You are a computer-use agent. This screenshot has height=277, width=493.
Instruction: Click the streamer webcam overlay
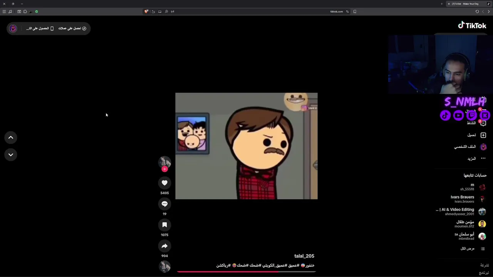tap(440, 64)
